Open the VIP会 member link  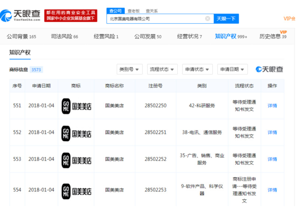click(289, 18)
